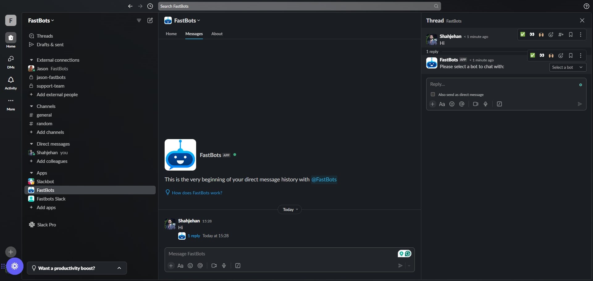The height and width of the screenshot is (281, 593).
Task: Click the round plus button in the left rail
Action: pyautogui.click(x=11, y=252)
